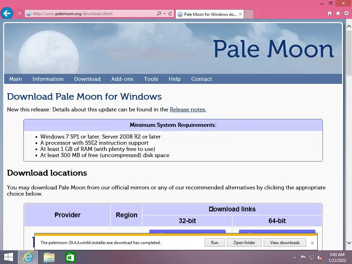The width and height of the screenshot is (352, 264).
Task: Minimize the browser window
Action: 322,3
